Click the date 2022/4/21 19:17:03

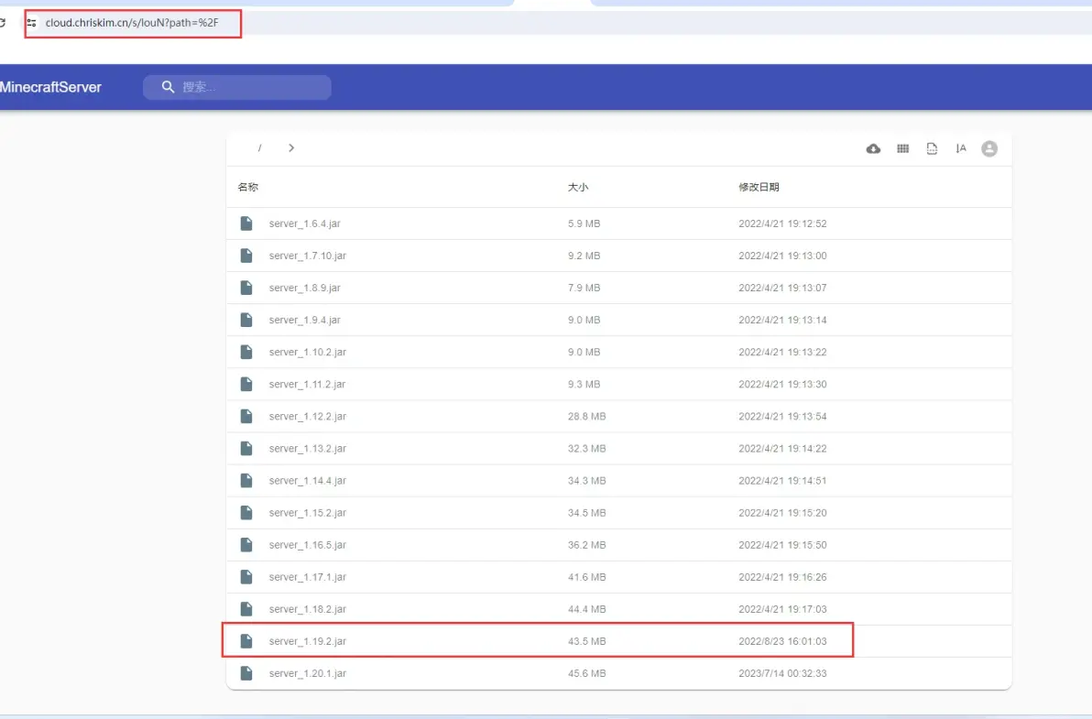tap(782, 609)
